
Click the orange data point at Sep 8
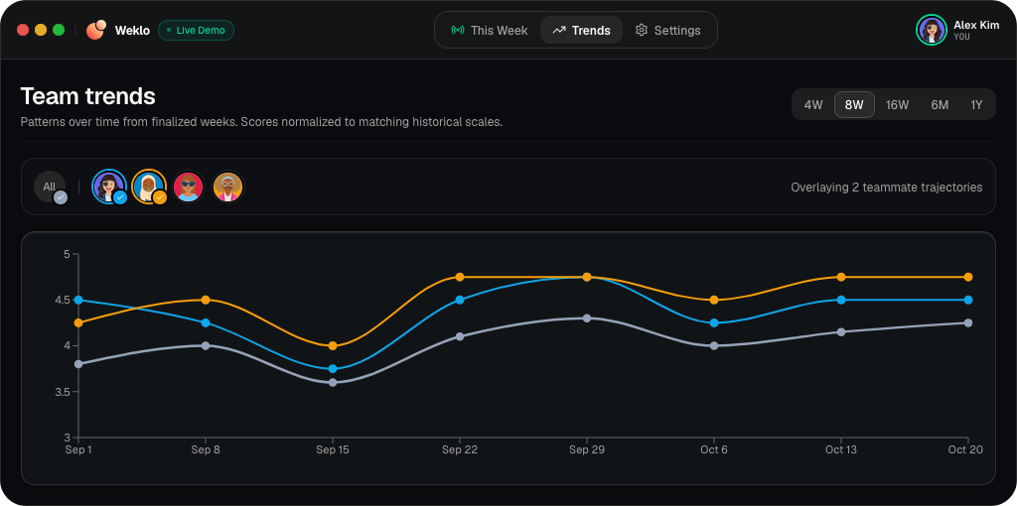pyautogui.click(x=206, y=300)
